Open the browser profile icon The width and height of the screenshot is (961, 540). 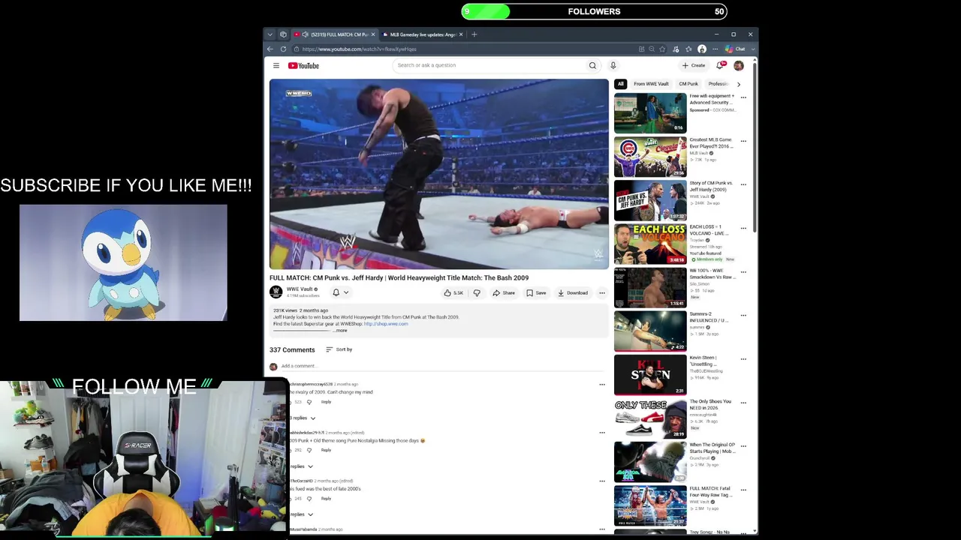tap(702, 49)
